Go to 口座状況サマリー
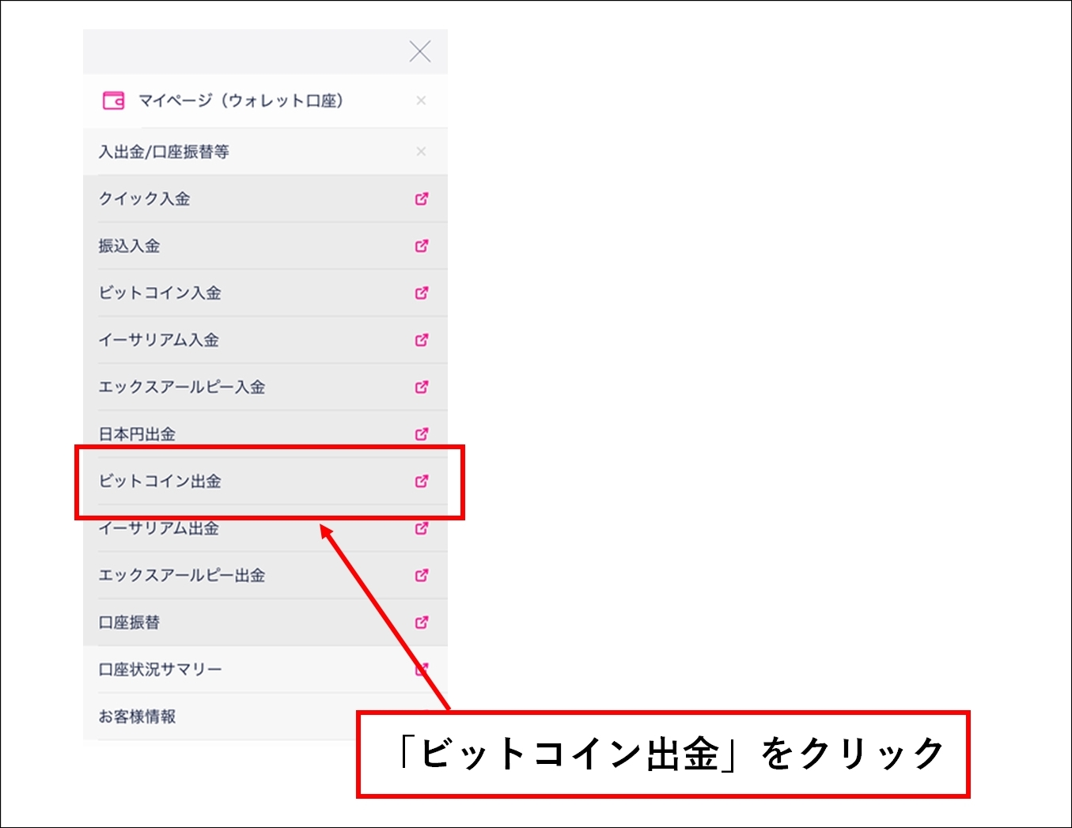1072x828 pixels. click(x=160, y=670)
